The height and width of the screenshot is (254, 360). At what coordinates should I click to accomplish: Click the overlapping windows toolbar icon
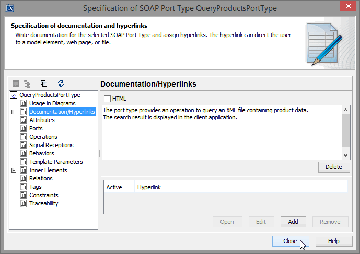(44, 83)
